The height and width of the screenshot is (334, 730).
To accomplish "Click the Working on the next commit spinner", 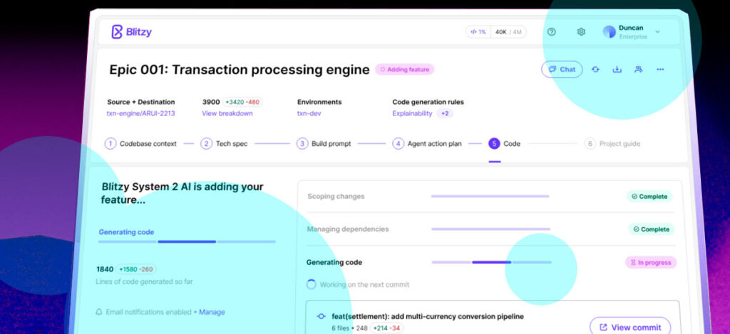I will 311,284.
